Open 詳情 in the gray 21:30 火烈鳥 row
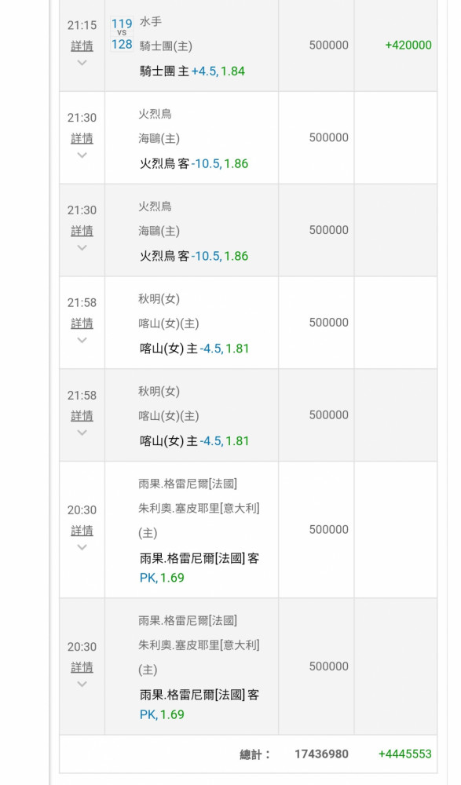This screenshot has height=785, width=461. click(82, 231)
